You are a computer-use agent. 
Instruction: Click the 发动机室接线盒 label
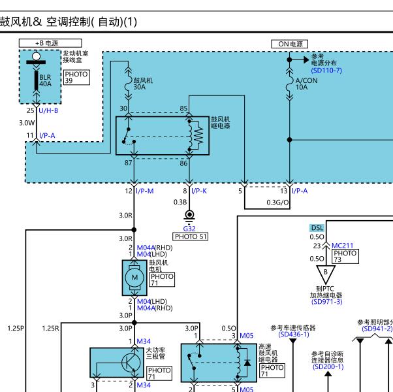point(76,57)
